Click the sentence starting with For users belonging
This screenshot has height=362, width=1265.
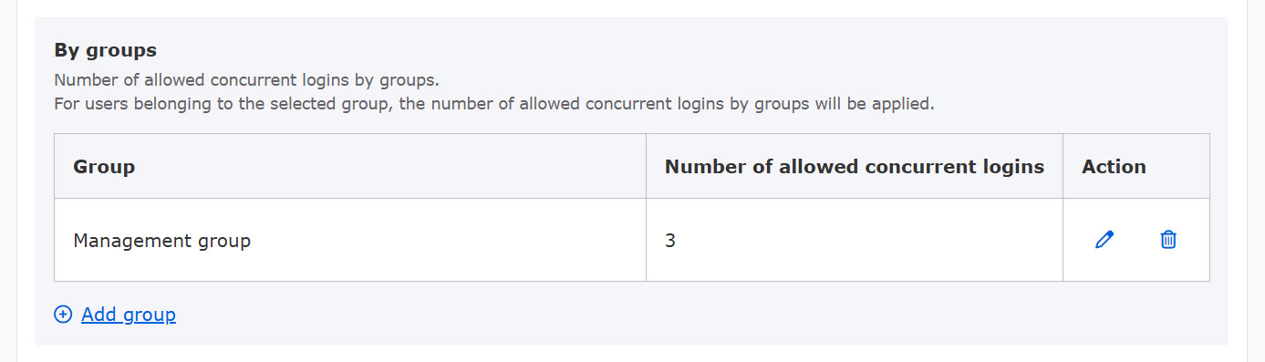[x=494, y=104]
